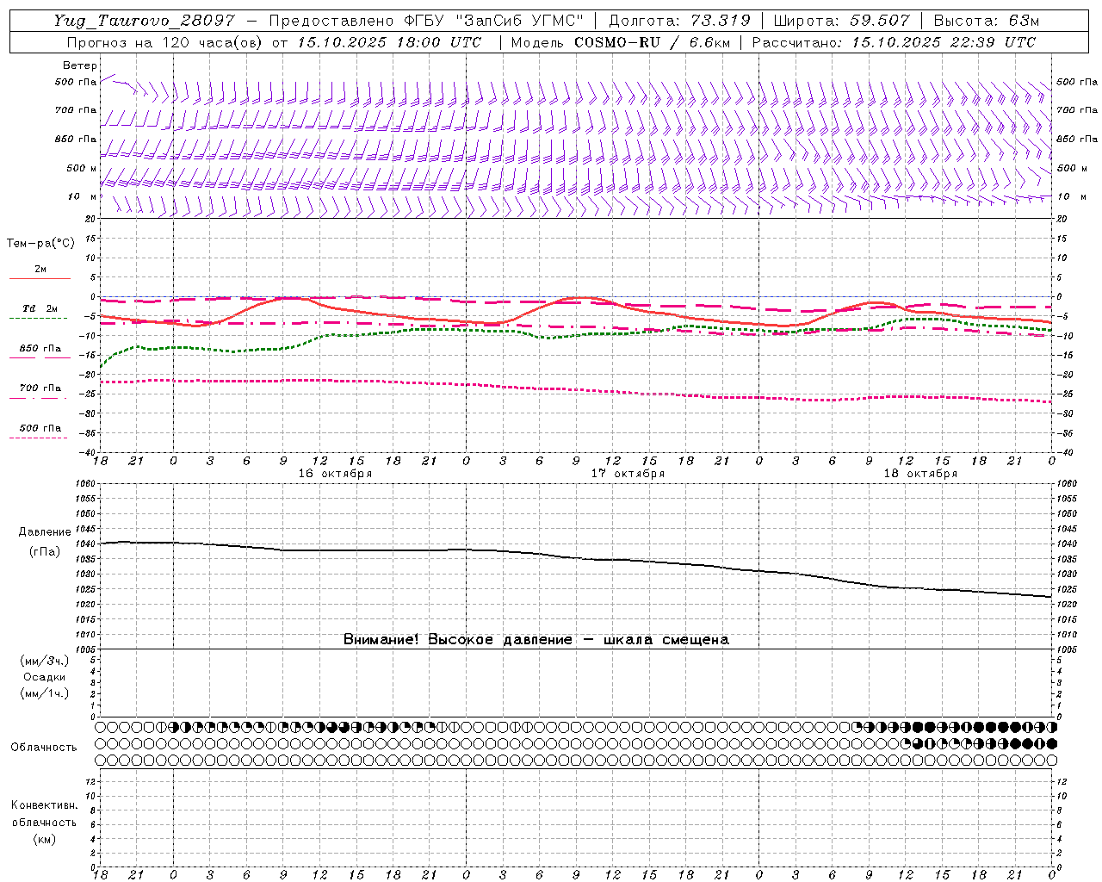This screenshot has width=1102, height=882.
Task: Click the line sample under "Td 2м" legend
Action: (38, 319)
